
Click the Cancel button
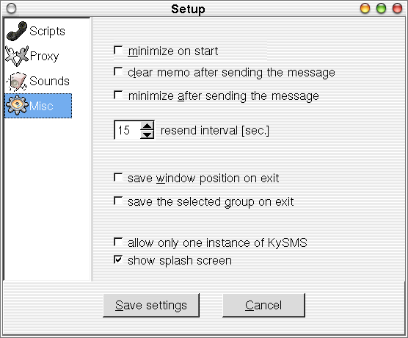pos(263,305)
